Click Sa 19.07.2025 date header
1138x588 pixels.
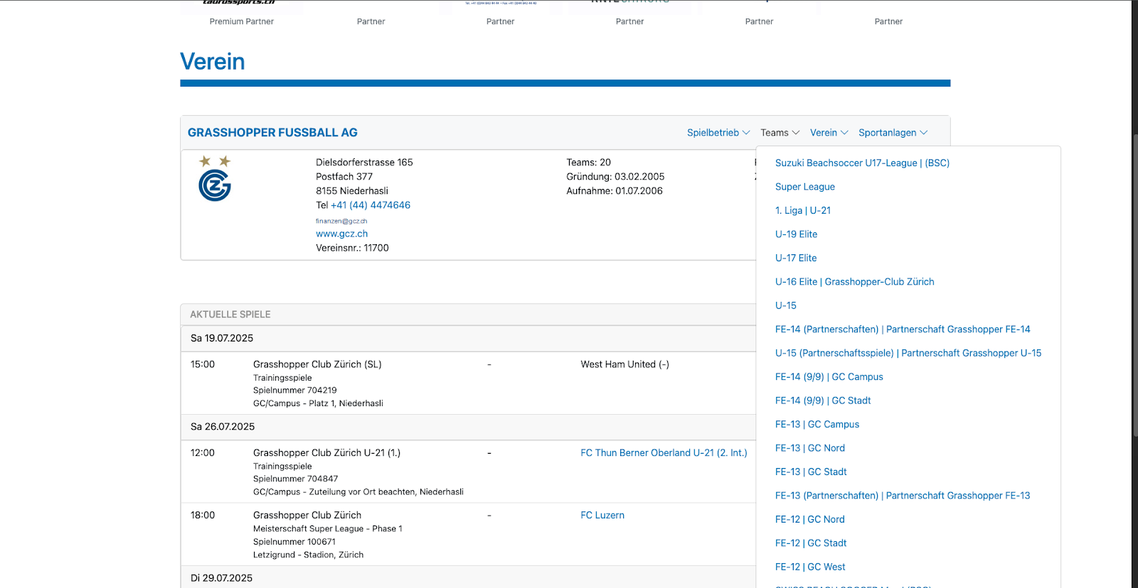pyautogui.click(x=222, y=339)
